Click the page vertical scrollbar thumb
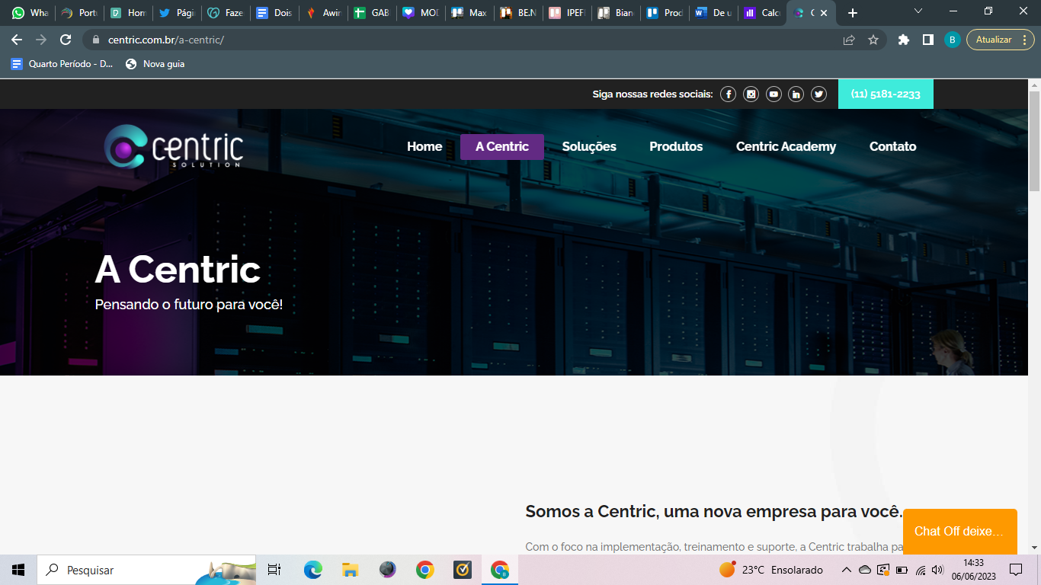The image size is (1041, 585). 1034,141
